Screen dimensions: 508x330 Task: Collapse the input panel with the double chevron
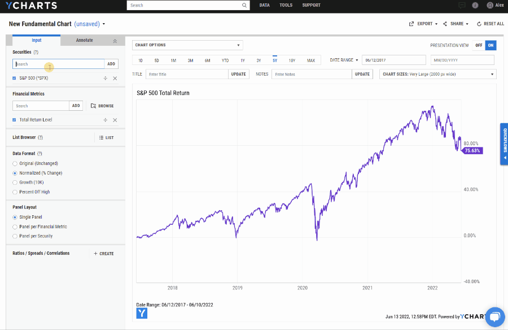(115, 41)
